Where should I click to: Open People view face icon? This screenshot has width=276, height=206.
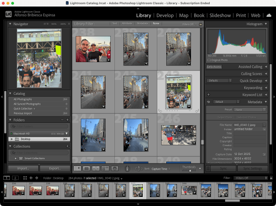(x=115, y=169)
